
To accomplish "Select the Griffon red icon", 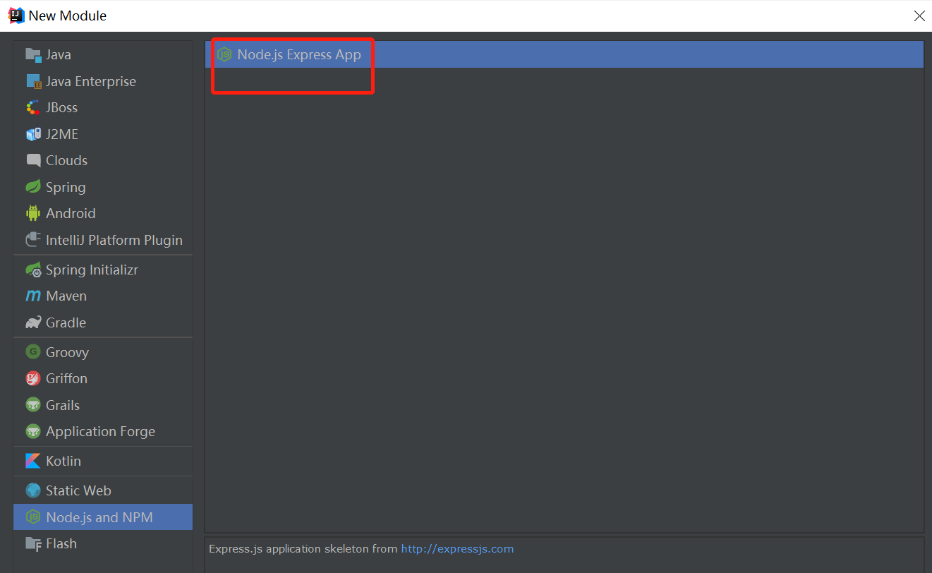I will click(33, 378).
